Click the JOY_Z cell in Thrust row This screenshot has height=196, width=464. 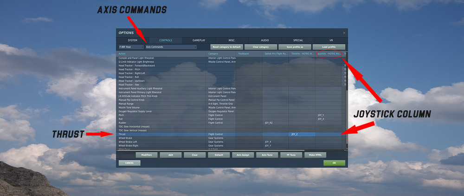302,134
